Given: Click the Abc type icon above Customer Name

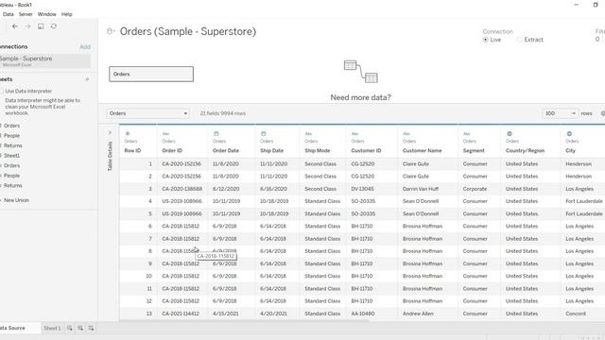Looking at the screenshot, I should pyautogui.click(x=406, y=134).
